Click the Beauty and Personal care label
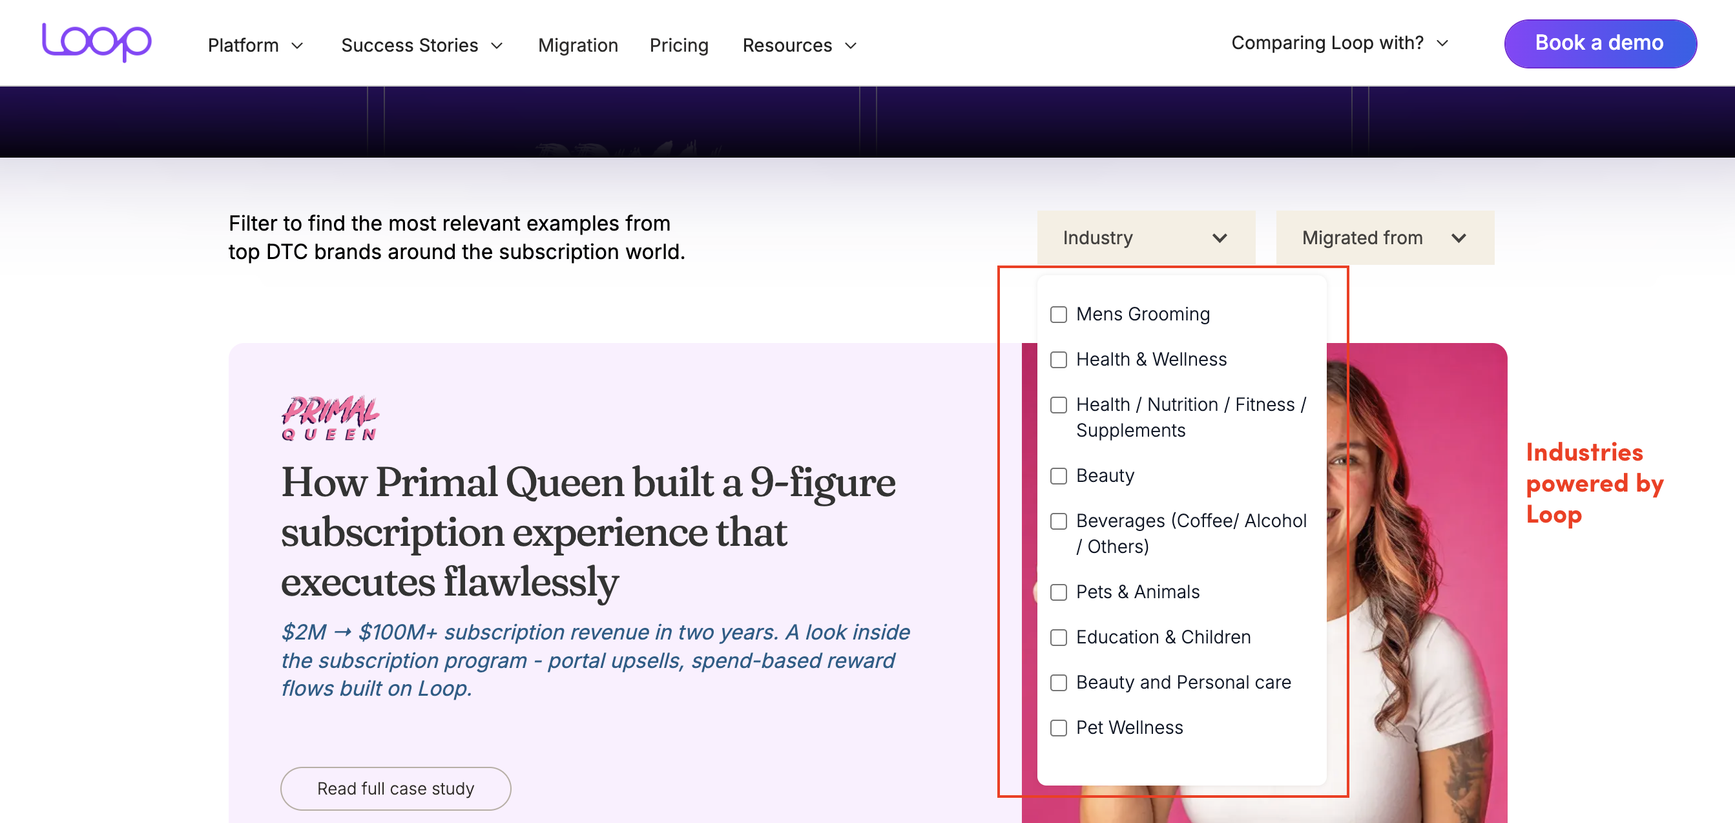Screen dimensions: 1735x823 [x=1183, y=682]
